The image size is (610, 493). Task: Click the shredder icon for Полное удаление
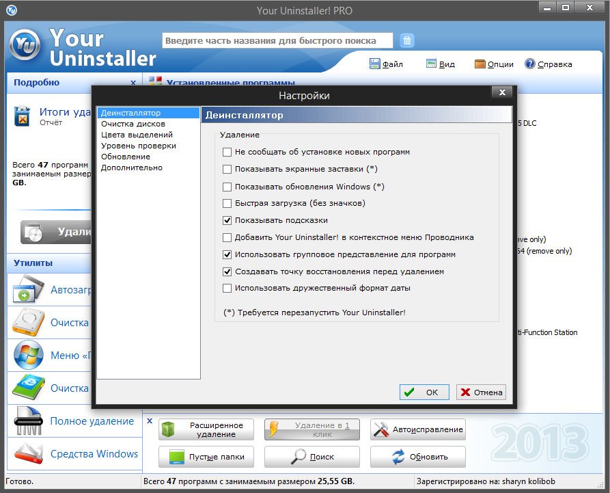tap(28, 421)
